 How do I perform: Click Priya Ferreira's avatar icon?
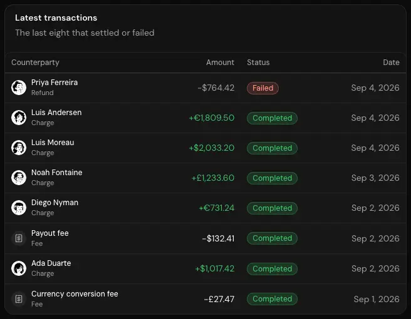(x=19, y=88)
